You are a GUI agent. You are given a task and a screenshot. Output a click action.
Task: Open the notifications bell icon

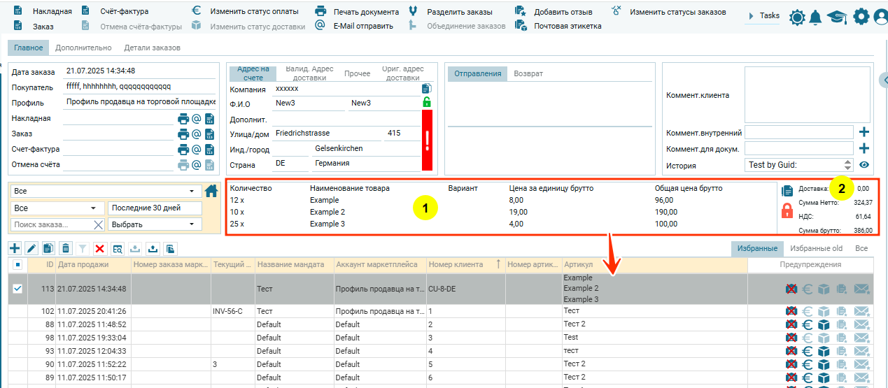[x=815, y=17]
